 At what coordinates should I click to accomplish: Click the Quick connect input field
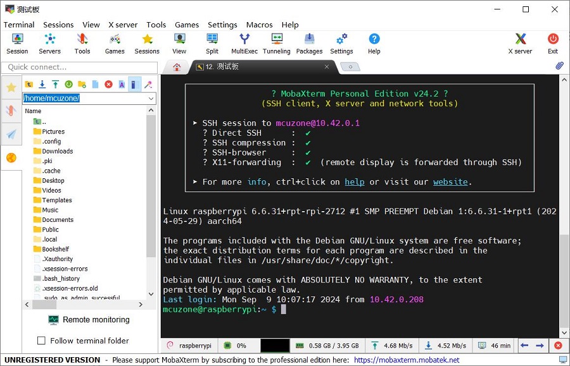[x=79, y=67]
